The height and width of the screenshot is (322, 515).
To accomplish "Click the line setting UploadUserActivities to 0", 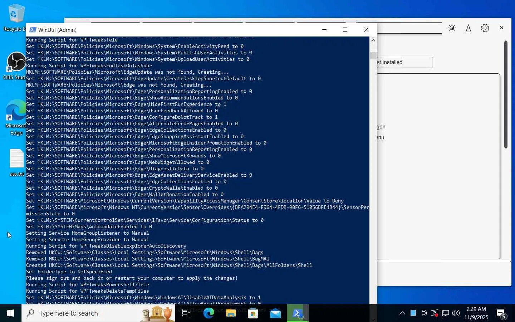I will pyautogui.click(x=138, y=59).
